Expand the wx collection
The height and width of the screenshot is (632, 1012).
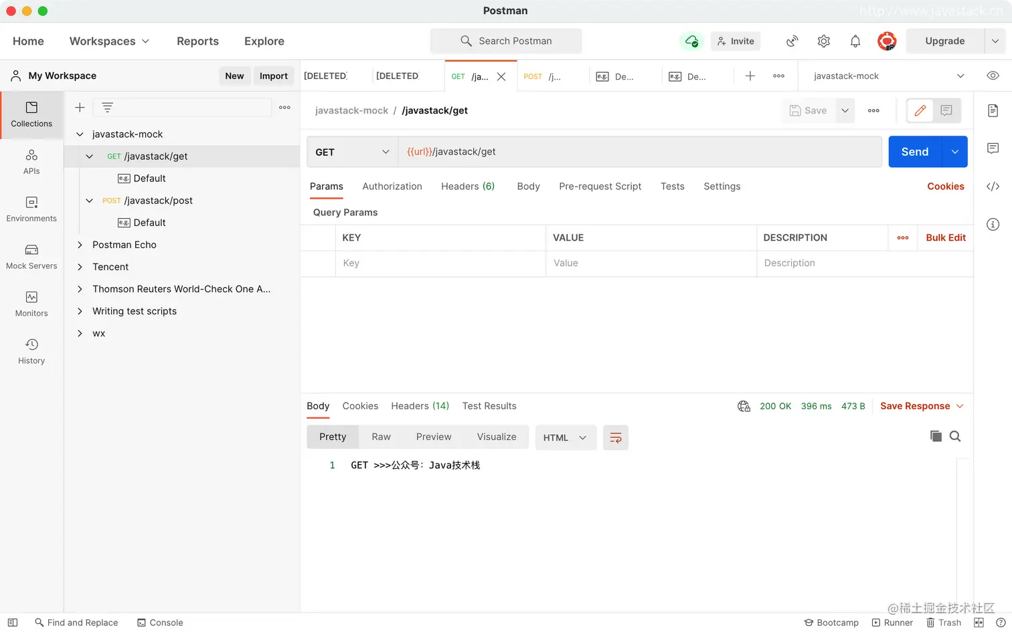(80, 333)
